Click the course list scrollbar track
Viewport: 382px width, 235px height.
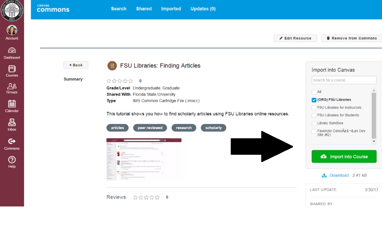(374, 116)
